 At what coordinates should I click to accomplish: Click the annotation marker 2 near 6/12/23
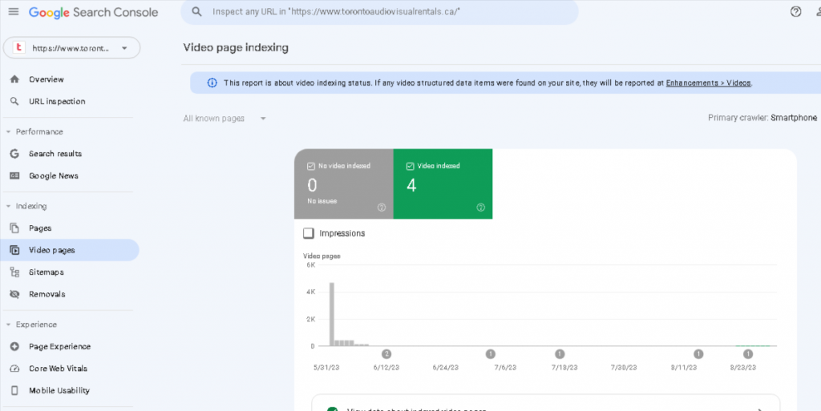[x=386, y=354]
